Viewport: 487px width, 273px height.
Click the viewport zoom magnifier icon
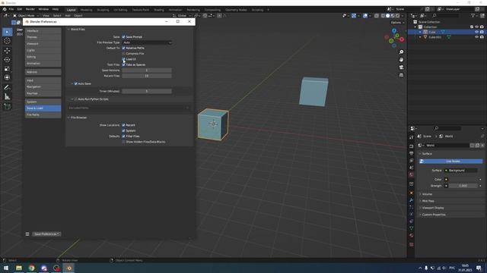coord(401,52)
